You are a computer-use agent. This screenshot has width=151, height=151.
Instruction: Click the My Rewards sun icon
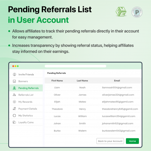[14, 102]
